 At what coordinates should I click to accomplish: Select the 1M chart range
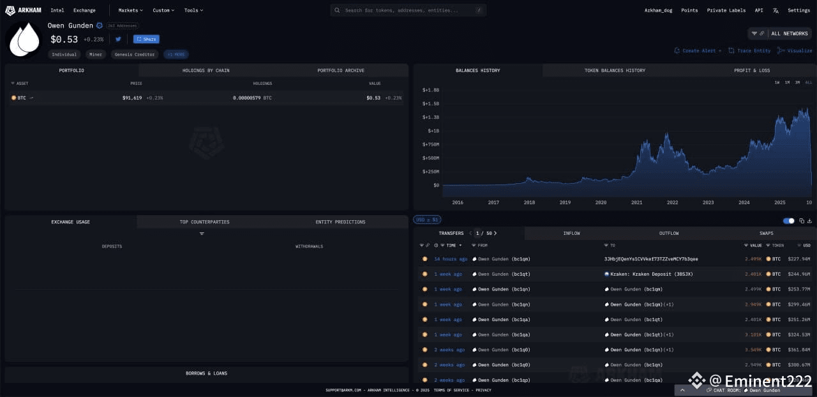[787, 82]
